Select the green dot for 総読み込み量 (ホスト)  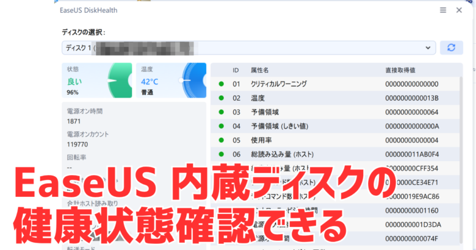point(222,154)
